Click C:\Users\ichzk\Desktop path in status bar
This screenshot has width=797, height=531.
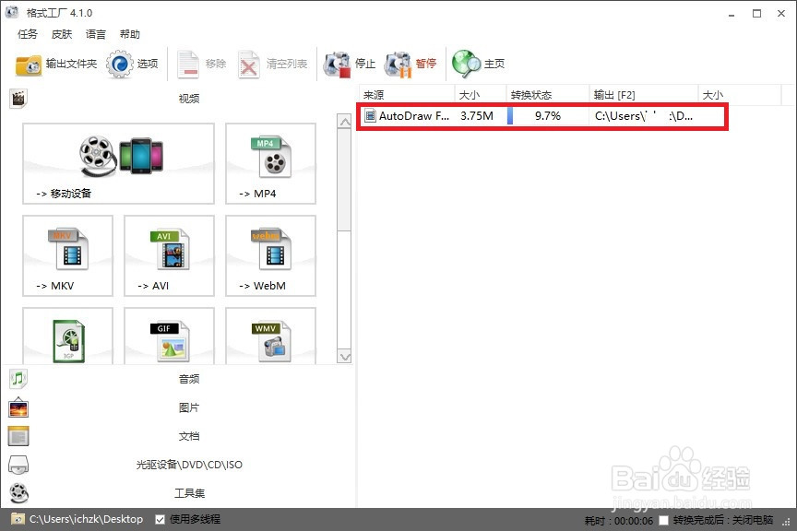point(86,519)
